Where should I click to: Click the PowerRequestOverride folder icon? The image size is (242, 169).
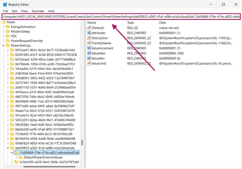pyautogui.click(x=8, y=41)
